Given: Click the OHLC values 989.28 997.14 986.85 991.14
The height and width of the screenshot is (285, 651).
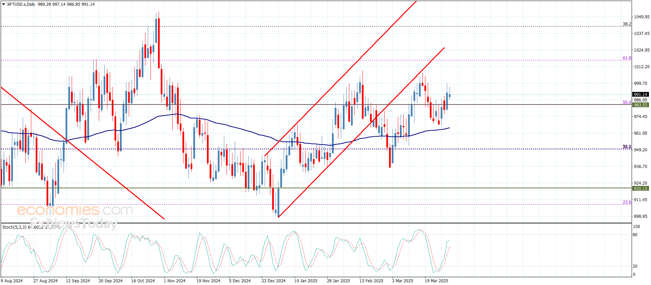Looking at the screenshot, I should click(x=66, y=4).
